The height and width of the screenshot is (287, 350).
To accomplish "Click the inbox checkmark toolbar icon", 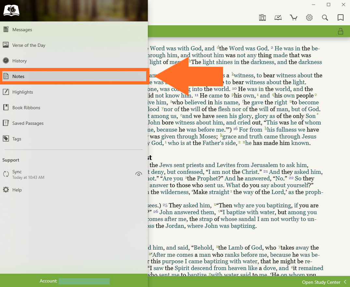I will 278,18.
